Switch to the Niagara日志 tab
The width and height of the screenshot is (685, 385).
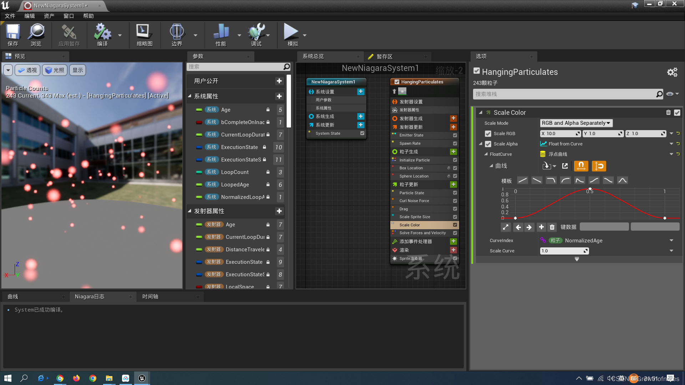coord(89,296)
